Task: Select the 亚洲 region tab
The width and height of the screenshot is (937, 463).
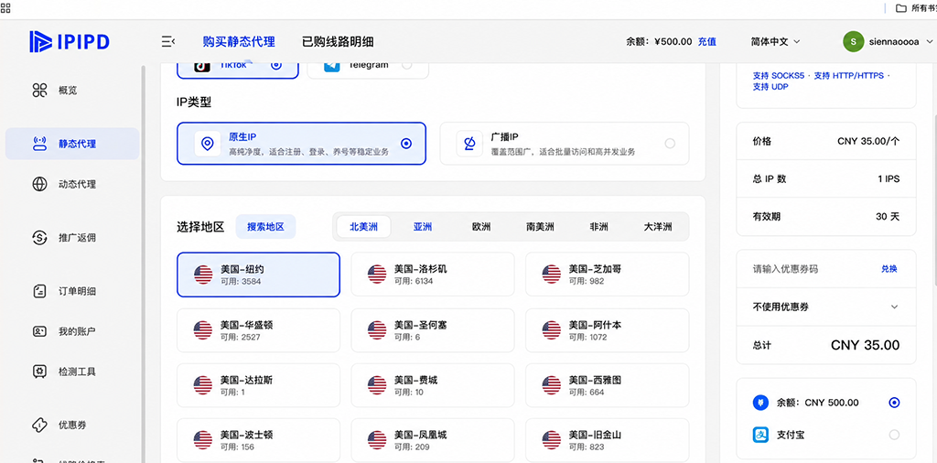Action: pos(423,227)
